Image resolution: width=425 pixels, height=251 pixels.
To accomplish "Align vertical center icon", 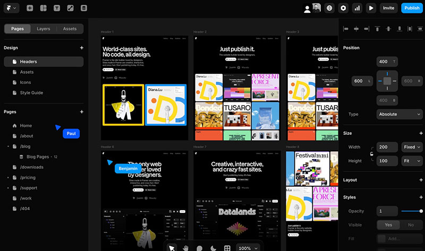I will pyautogui.click(x=388, y=29).
